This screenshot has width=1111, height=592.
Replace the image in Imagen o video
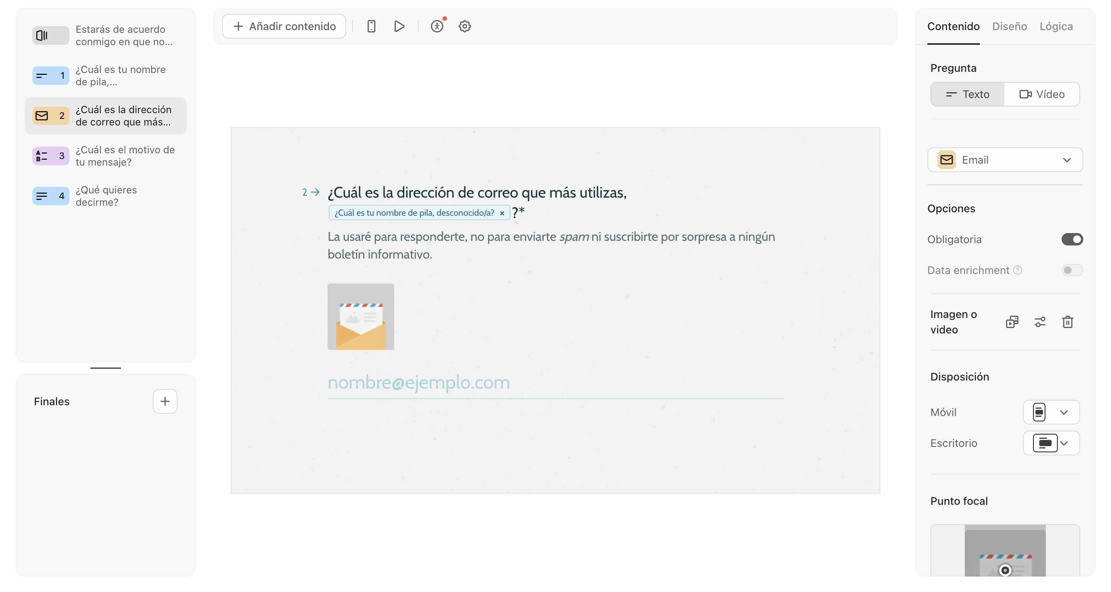tap(1012, 322)
